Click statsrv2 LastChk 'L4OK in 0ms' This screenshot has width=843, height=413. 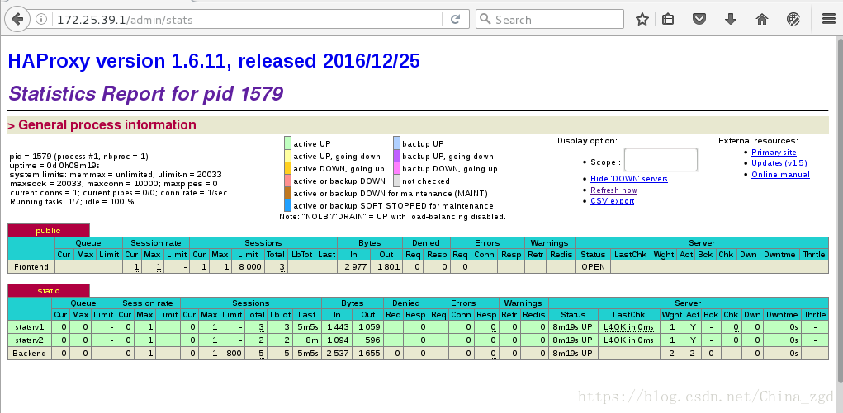pyautogui.click(x=628, y=340)
